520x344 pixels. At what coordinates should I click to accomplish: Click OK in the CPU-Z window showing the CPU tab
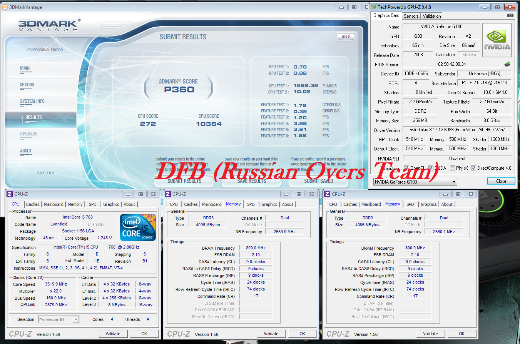(144, 334)
